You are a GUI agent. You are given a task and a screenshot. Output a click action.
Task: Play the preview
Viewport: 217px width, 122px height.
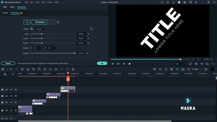(x=124, y=64)
